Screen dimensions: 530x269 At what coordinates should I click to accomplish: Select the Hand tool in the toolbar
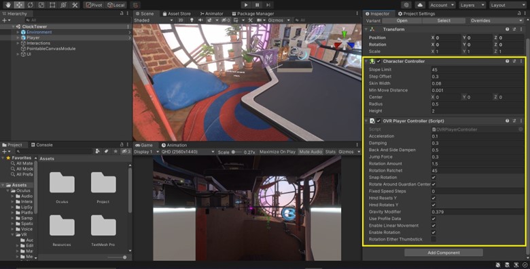pos(7,5)
